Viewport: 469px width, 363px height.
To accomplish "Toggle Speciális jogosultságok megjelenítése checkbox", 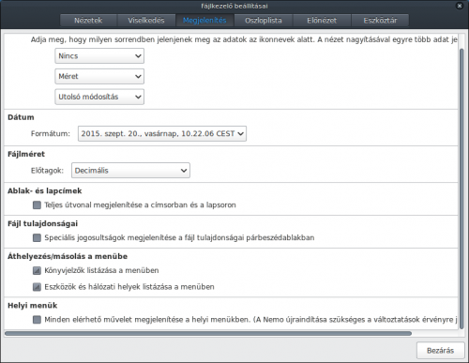I will coord(37,238).
